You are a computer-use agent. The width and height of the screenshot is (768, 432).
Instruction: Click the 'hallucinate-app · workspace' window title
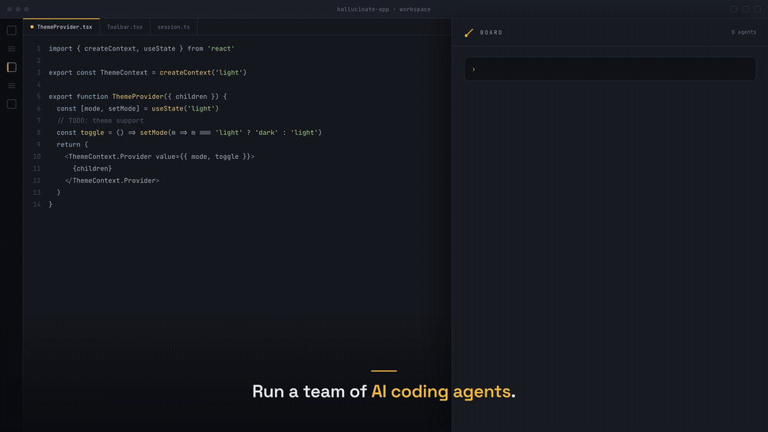click(x=383, y=9)
